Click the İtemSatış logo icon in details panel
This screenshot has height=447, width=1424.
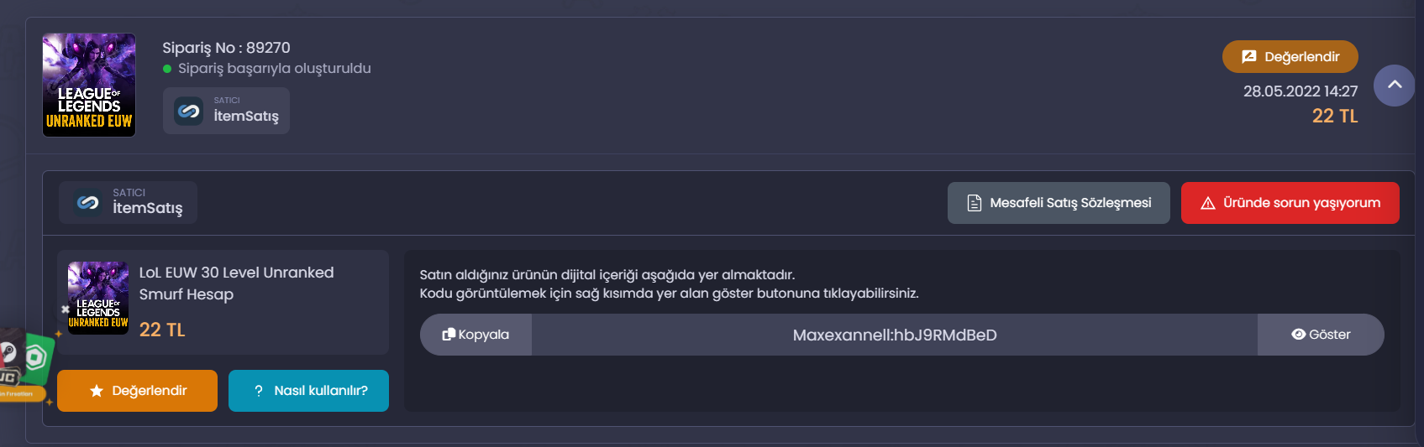pos(87,202)
